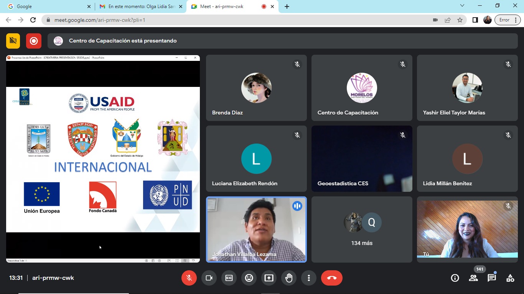Close the Google tab
524x294 pixels.
click(89, 7)
